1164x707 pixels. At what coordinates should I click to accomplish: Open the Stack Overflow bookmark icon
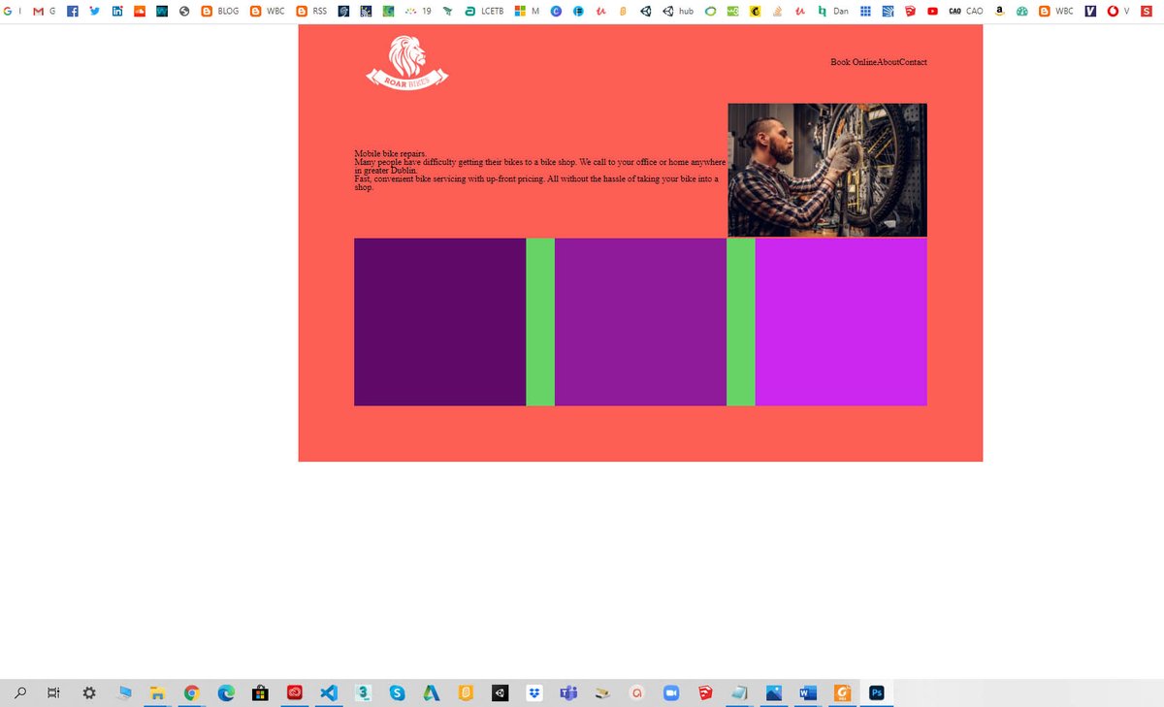(778, 11)
